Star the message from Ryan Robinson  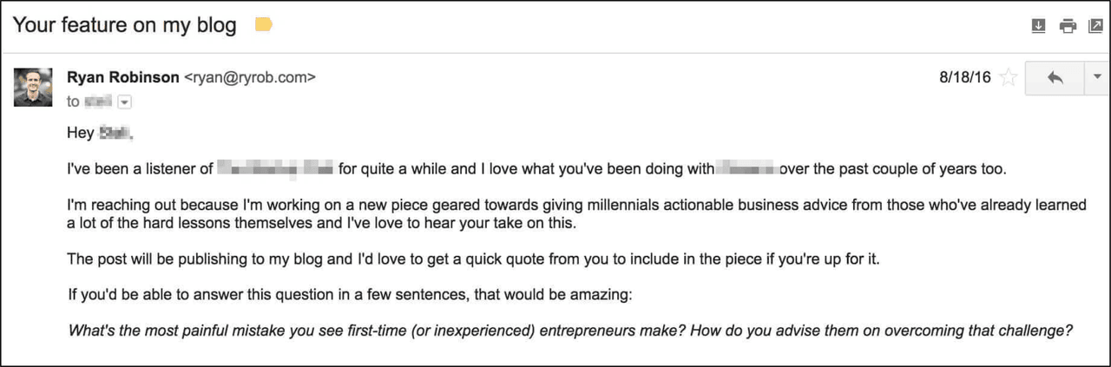point(1008,78)
